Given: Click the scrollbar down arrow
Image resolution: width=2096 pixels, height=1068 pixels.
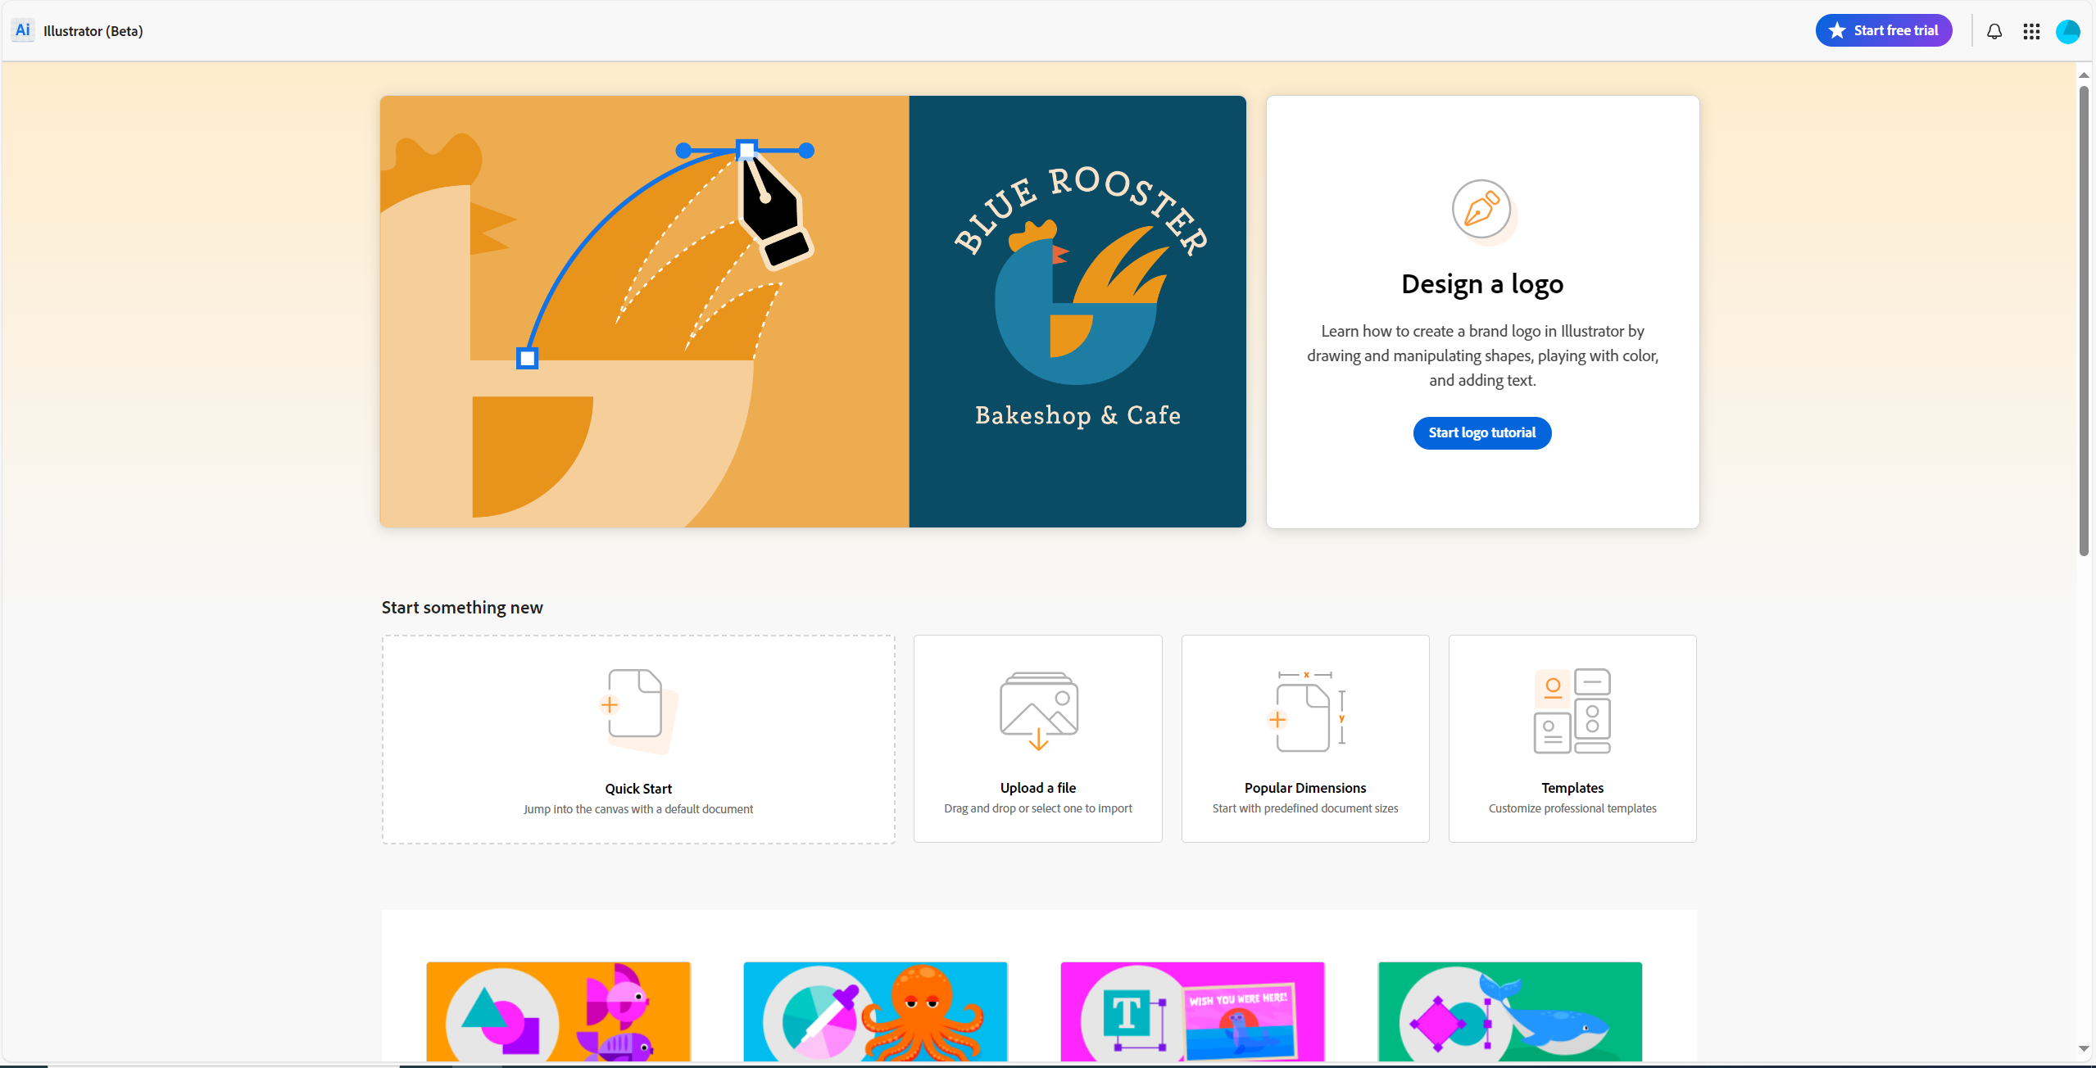Looking at the screenshot, I should point(2083,1048).
